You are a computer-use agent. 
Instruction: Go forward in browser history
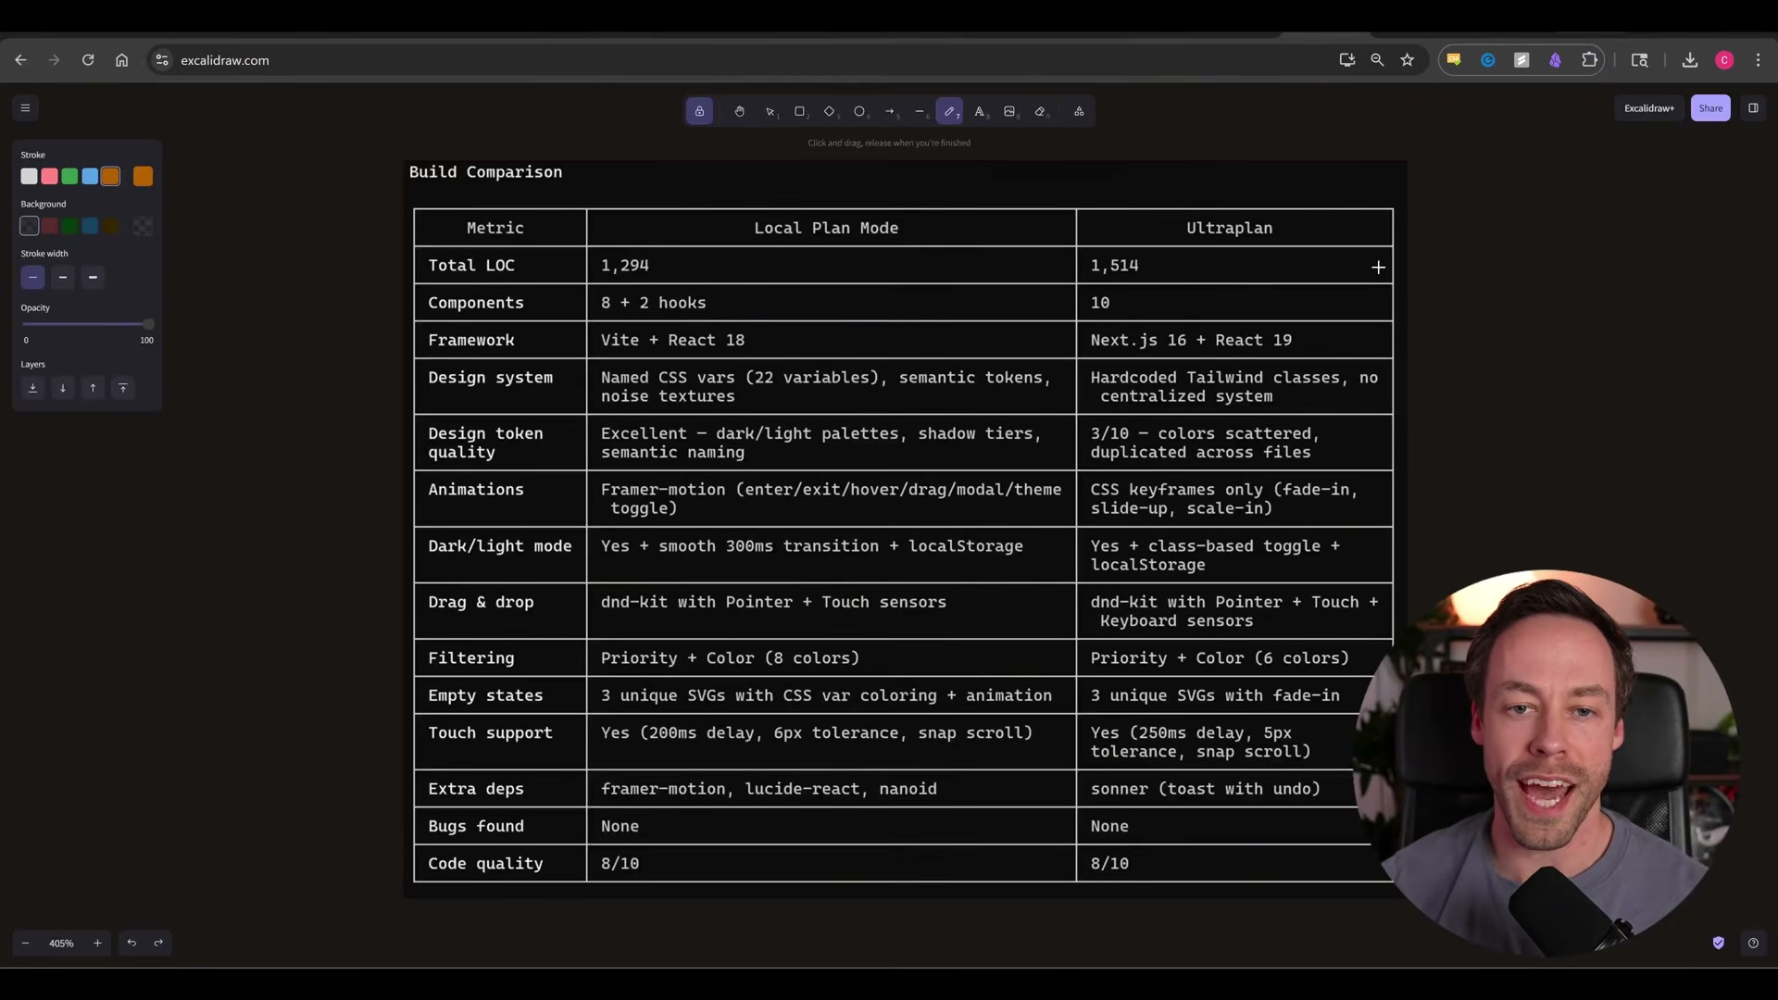pyautogui.click(x=54, y=60)
